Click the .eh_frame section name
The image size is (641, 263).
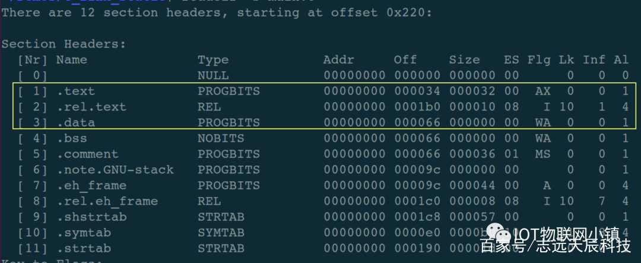click(x=91, y=186)
